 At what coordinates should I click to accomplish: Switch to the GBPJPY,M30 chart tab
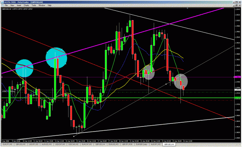[127, 144]
